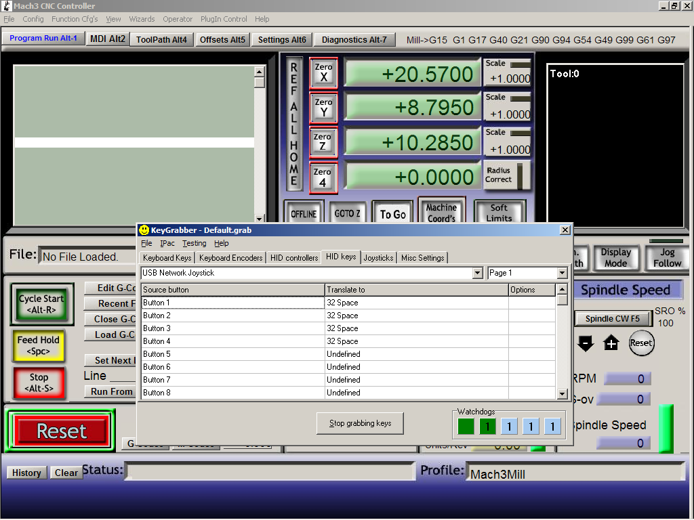Toggle Soft Limits
Image resolution: width=694 pixels, height=520 pixels.
click(499, 212)
